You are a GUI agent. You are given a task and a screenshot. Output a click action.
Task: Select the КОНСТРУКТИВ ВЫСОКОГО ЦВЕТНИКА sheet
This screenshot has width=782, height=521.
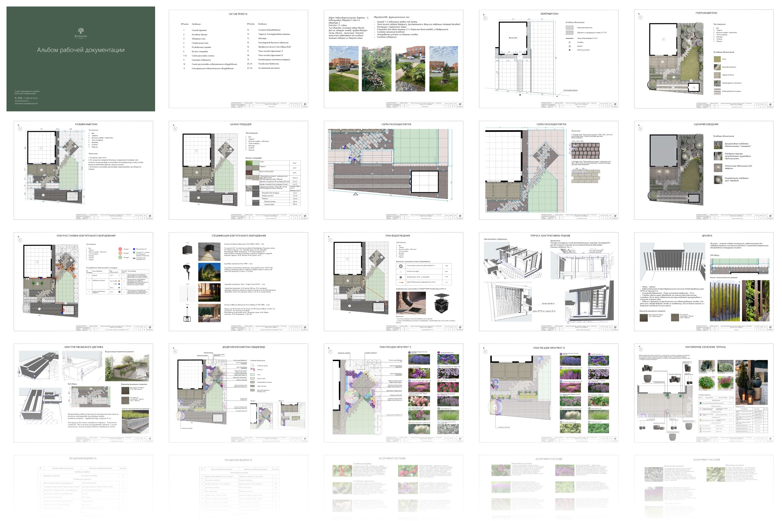tap(83, 393)
